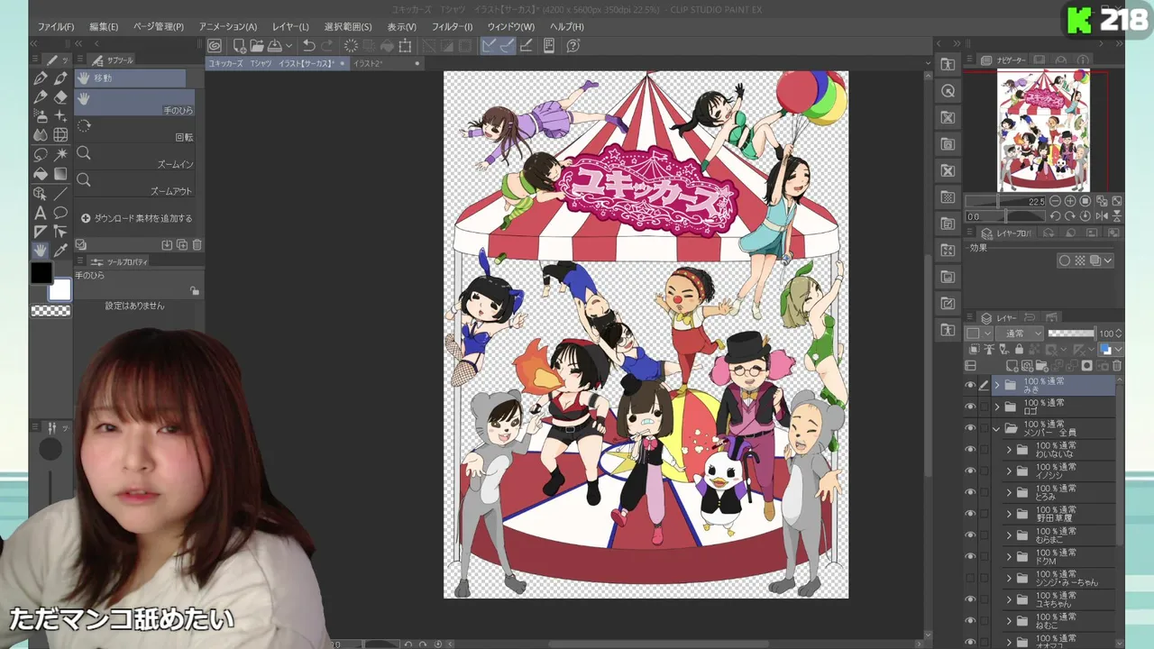1154x649 pixels.
Task: Expand the みき layer folder
Action: point(997,385)
